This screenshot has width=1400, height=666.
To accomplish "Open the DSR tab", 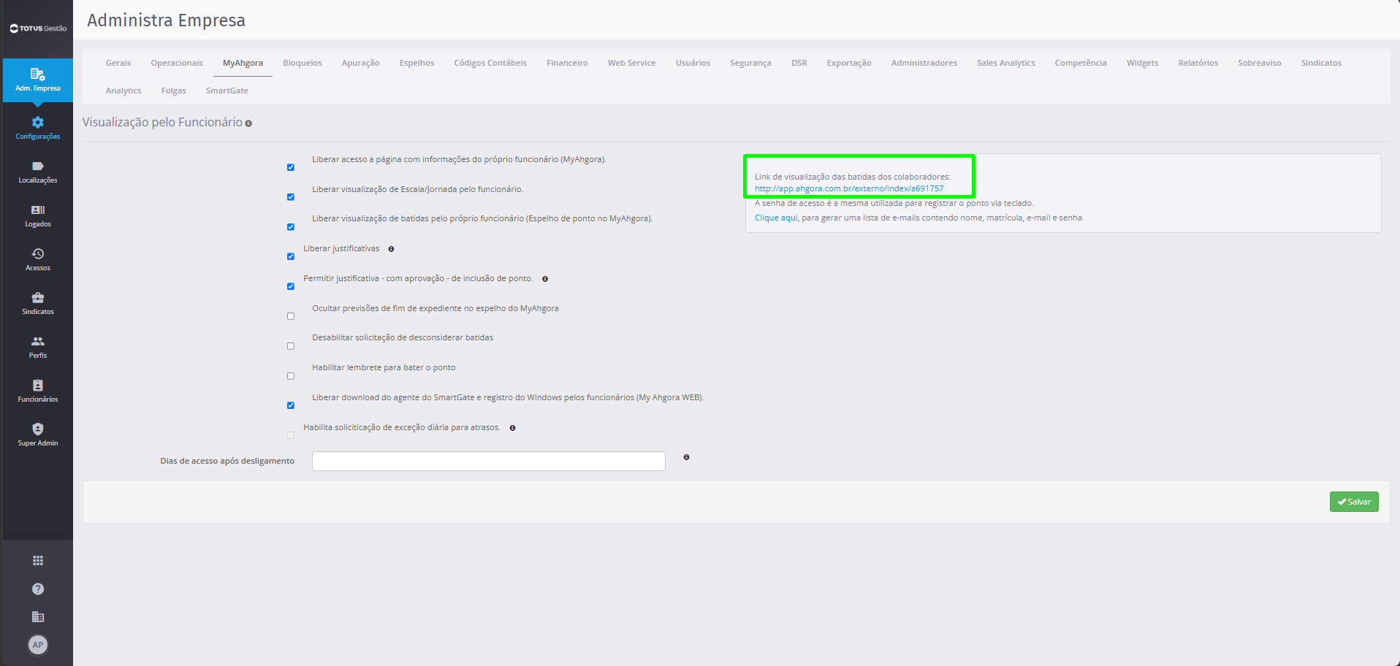I will coord(799,63).
